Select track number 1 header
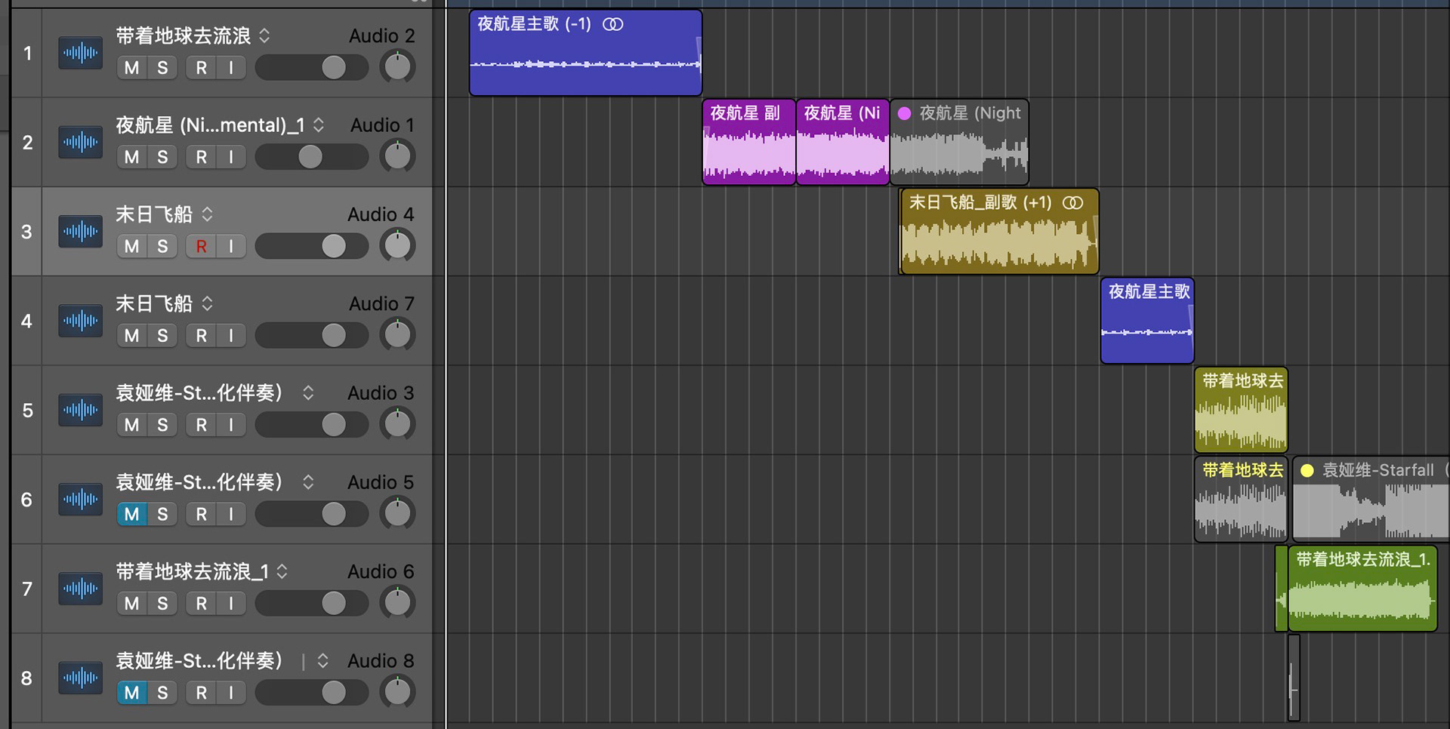The image size is (1450, 729). (x=27, y=53)
